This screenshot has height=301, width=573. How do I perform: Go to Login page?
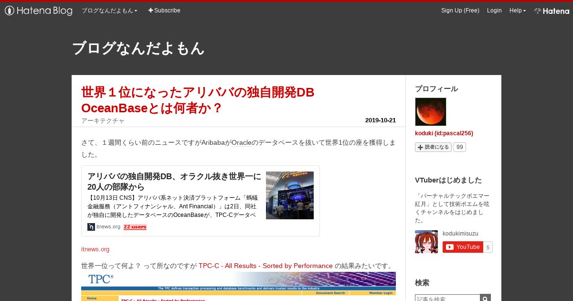(494, 11)
